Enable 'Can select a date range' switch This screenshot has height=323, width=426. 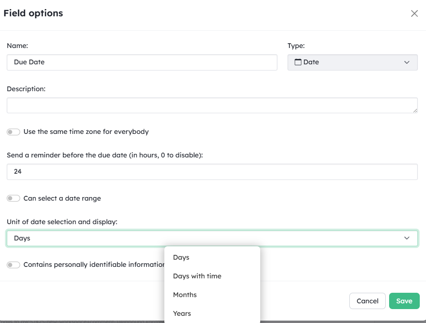click(13, 198)
